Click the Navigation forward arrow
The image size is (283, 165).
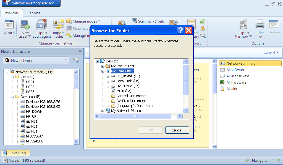click(x=279, y=160)
